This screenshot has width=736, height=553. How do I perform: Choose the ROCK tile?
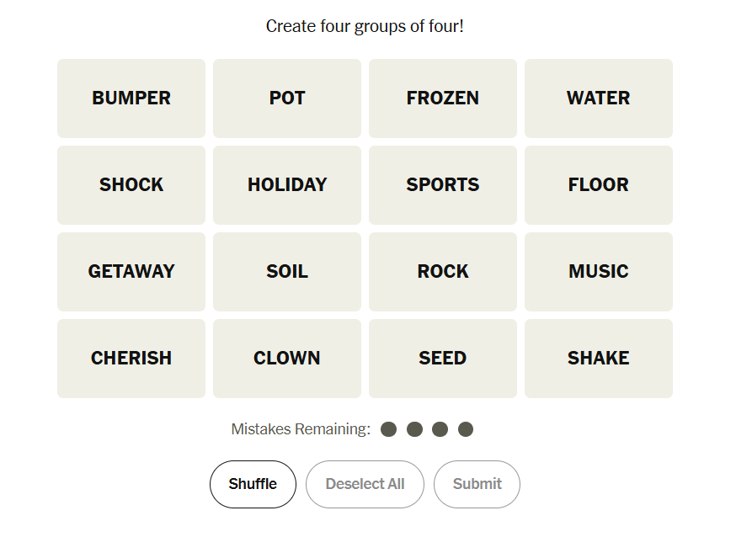443,272
